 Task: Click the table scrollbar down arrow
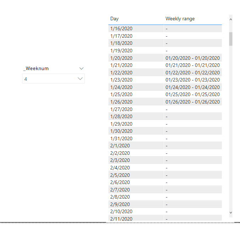(231, 212)
